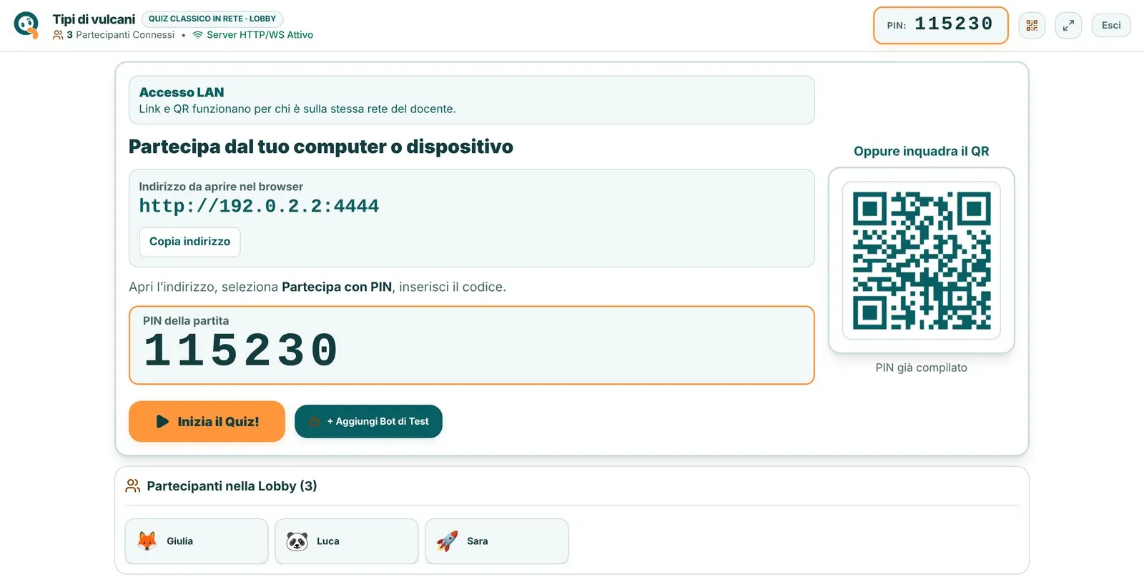Copy the address with Copia indirizzo
Viewport: 1144px width, 577px height.
coord(189,242)
